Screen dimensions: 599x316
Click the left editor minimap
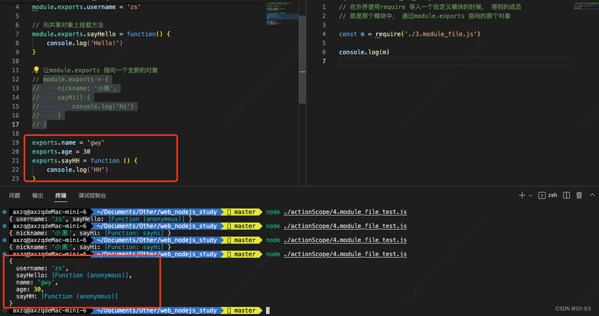tap(282, 15)
